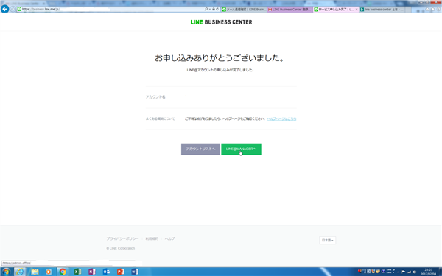Switch to the 'line business center とは' tab
Image resolution: width=442 pixels, height=276 pixels.
coord(382,10)
